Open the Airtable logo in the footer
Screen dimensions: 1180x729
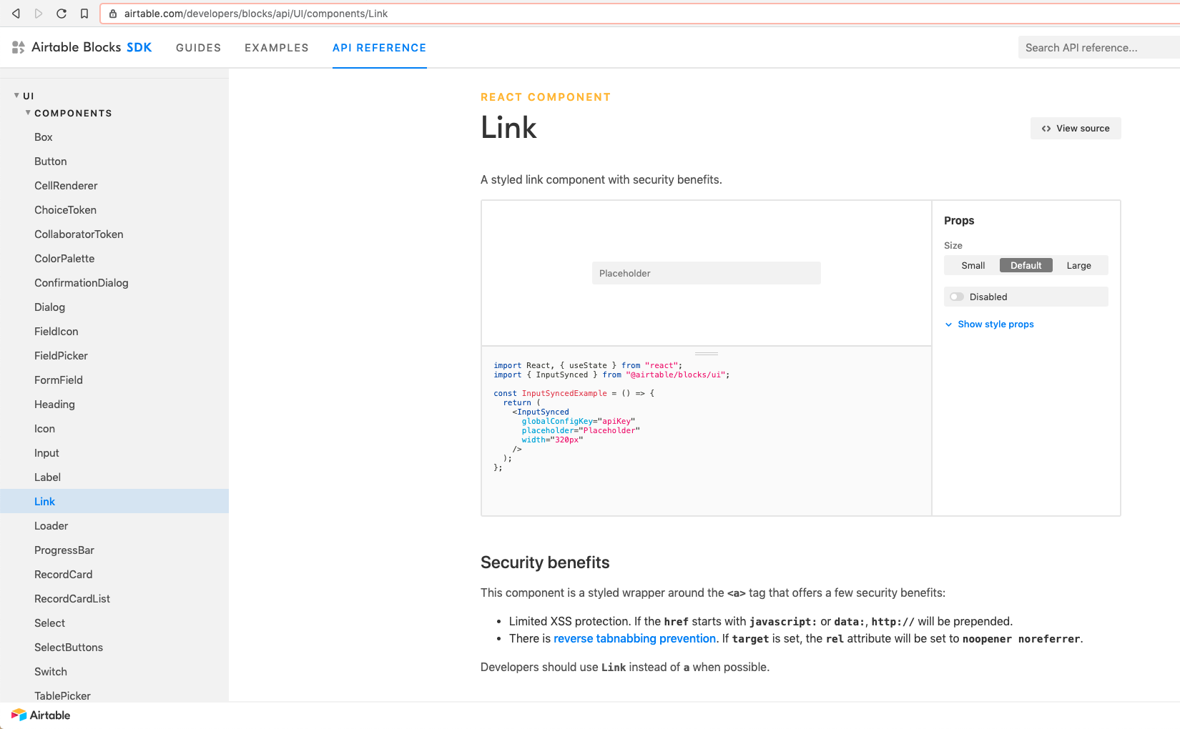(41, 715)
